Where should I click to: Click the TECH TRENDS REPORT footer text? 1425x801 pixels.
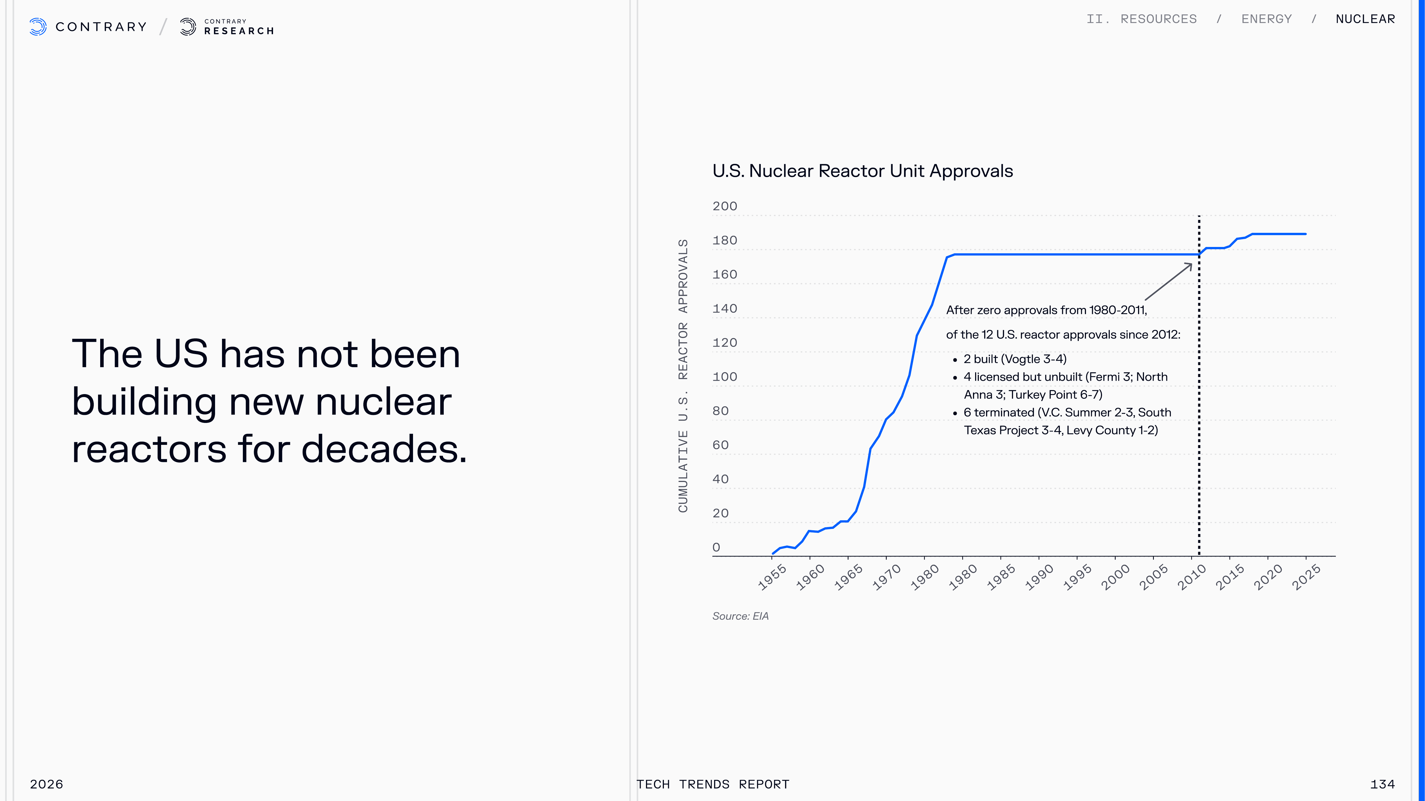[712, 784]
